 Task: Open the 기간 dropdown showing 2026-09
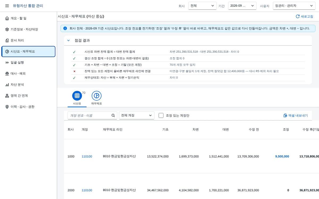[242, 6]
